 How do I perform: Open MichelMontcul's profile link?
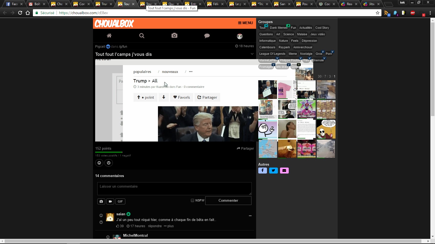click(x=135, y=235)
